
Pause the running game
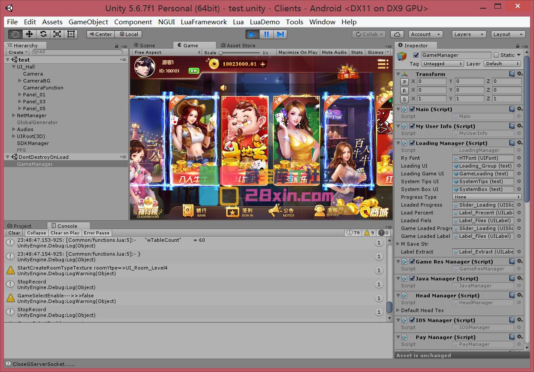click(x=266, y=34)
